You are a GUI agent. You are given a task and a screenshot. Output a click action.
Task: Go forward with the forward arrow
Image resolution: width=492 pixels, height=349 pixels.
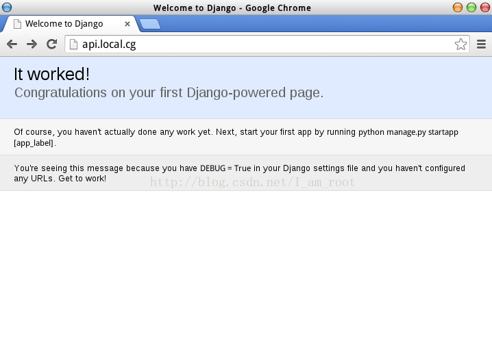coord(32,44)
